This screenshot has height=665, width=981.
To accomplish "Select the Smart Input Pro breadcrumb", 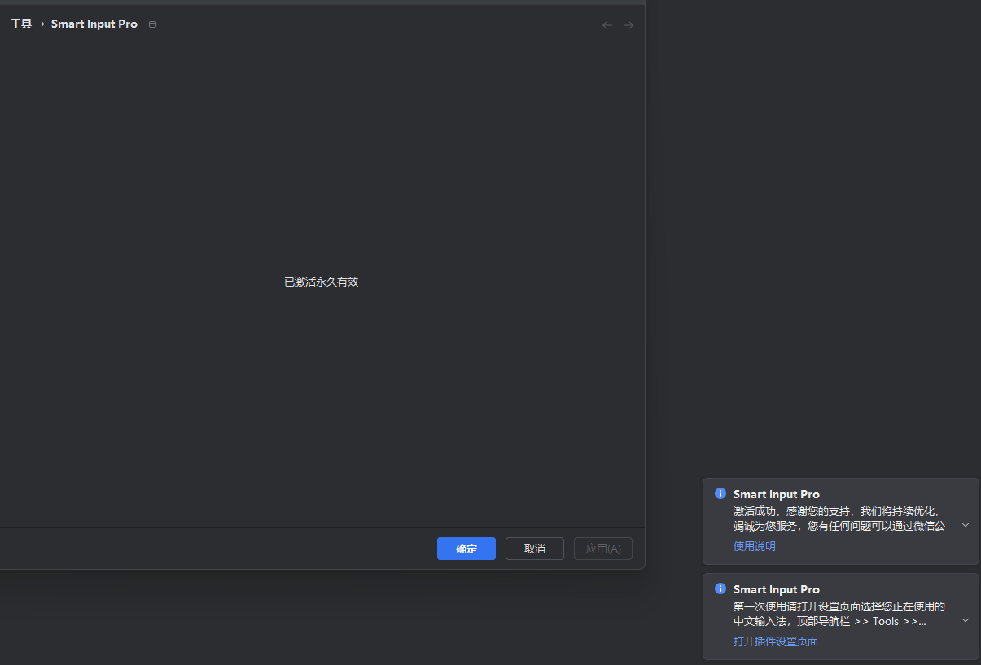I will (x=94, y=24).
